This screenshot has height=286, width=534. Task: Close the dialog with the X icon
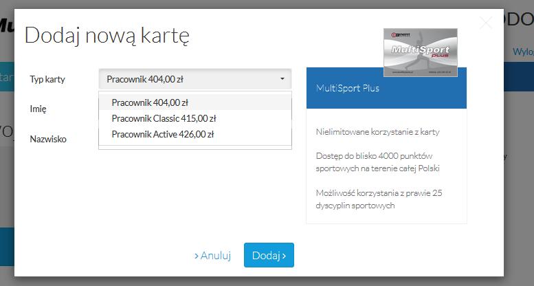point(486,23)
